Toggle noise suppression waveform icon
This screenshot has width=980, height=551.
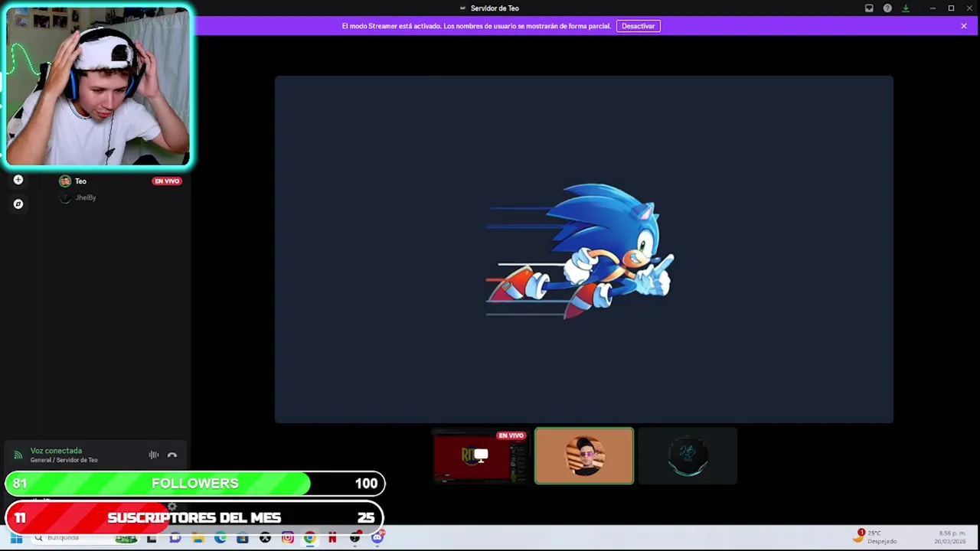(154, 455)
